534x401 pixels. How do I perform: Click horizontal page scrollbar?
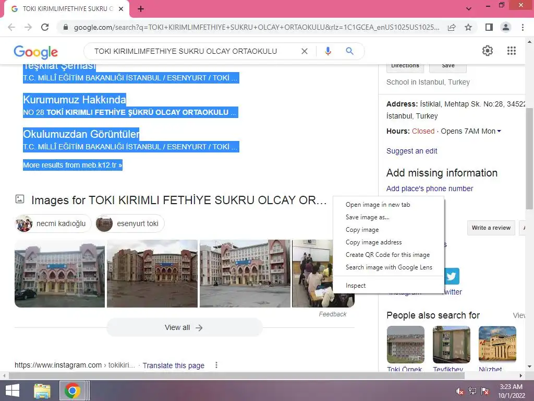[x=237, y=376]
